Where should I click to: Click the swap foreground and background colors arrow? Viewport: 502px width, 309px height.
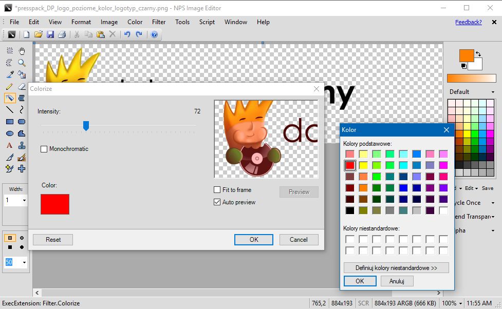click(478, 54)
